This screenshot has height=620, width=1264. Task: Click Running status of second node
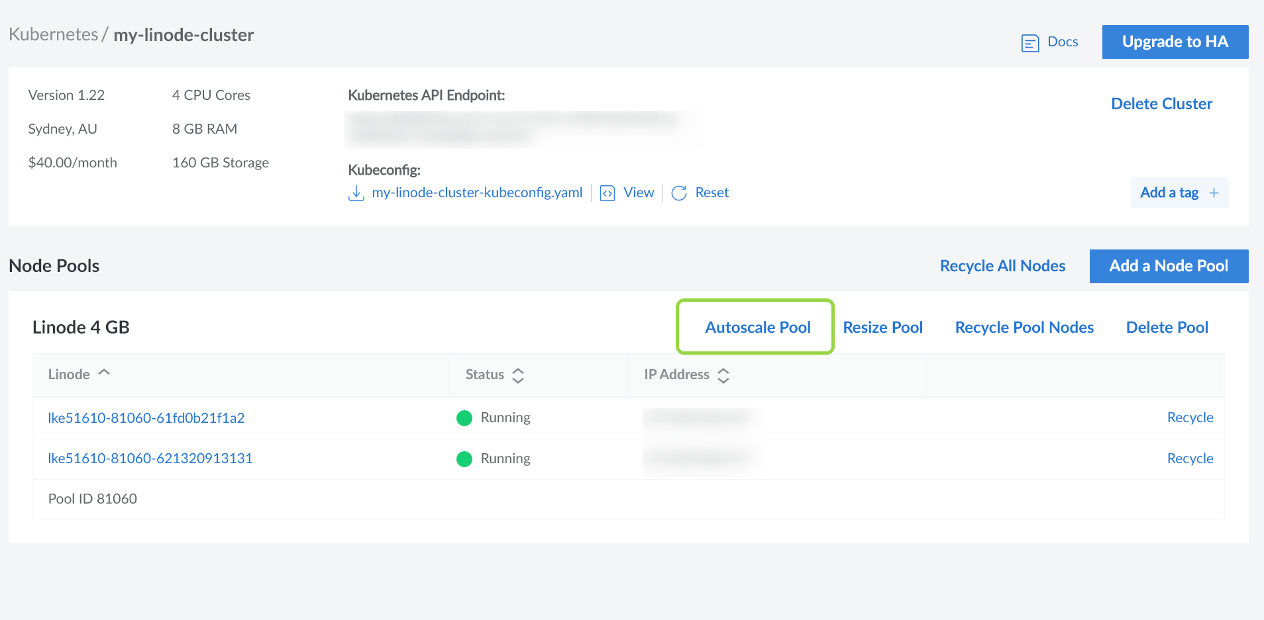coord(505,459)
